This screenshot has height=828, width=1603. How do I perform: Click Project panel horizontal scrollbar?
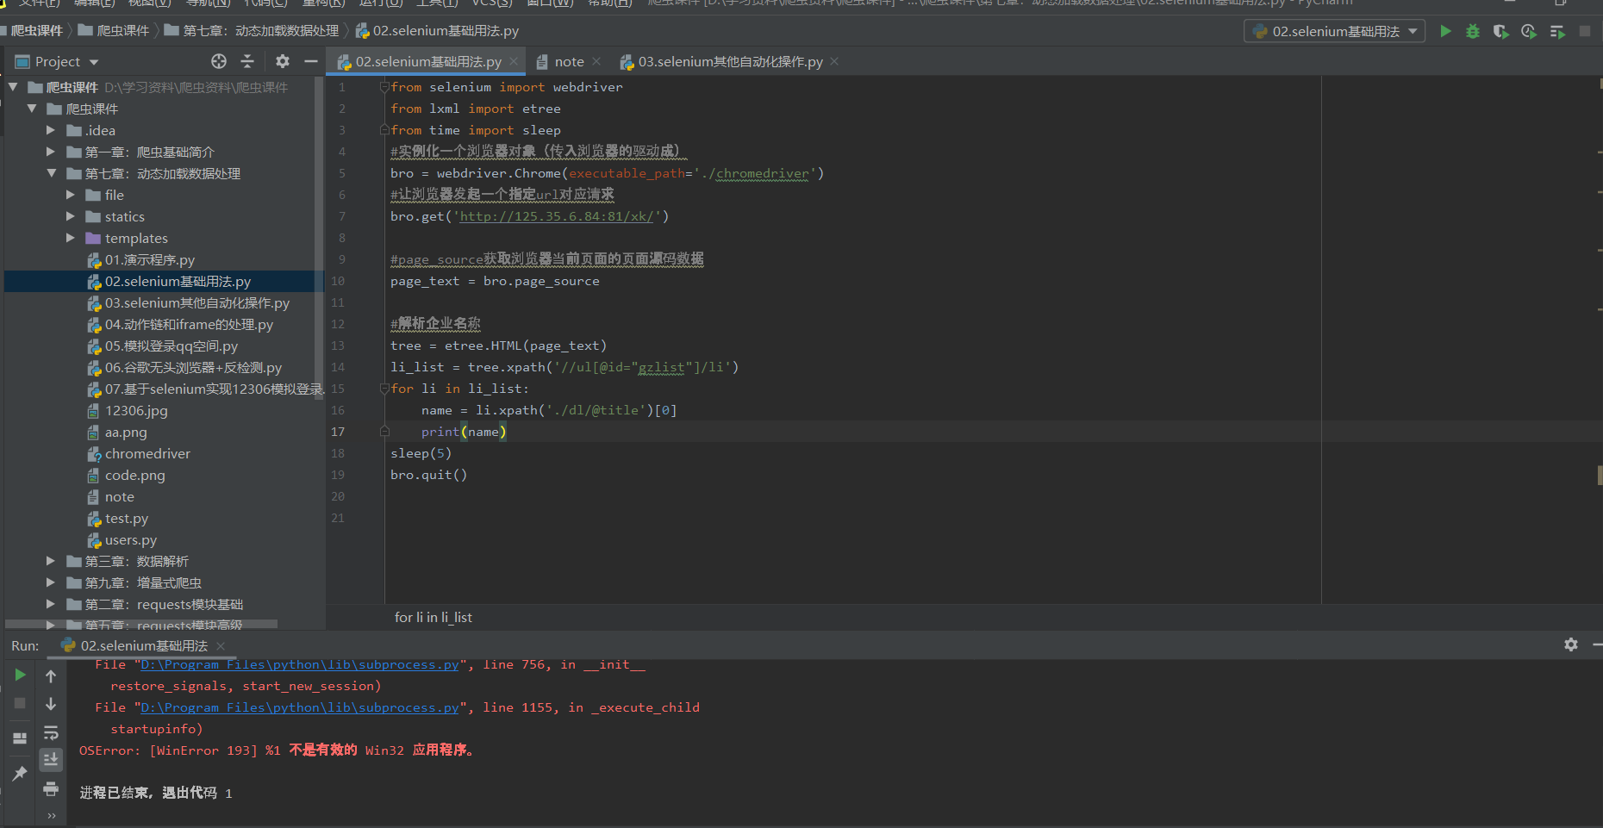tap(141, 623)
